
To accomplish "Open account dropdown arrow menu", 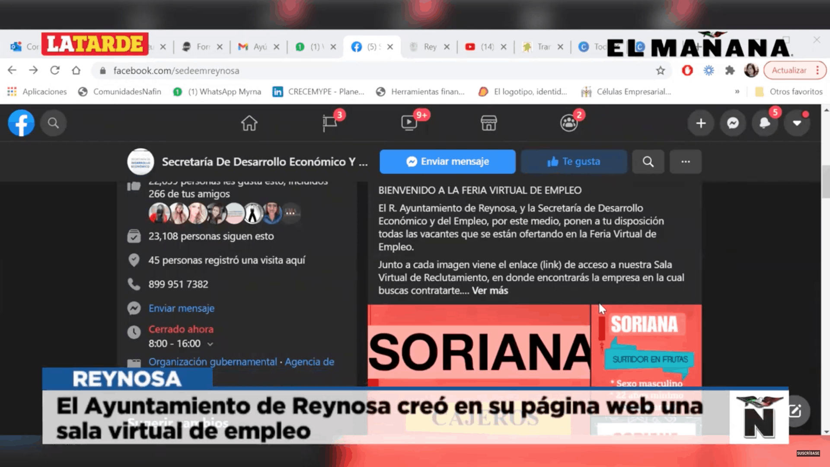I will click(797, 123).
